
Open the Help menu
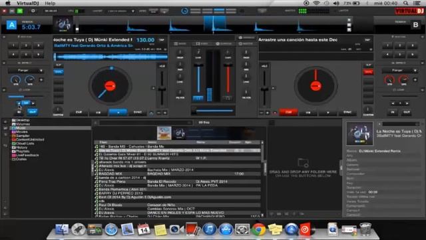point(50,3)
